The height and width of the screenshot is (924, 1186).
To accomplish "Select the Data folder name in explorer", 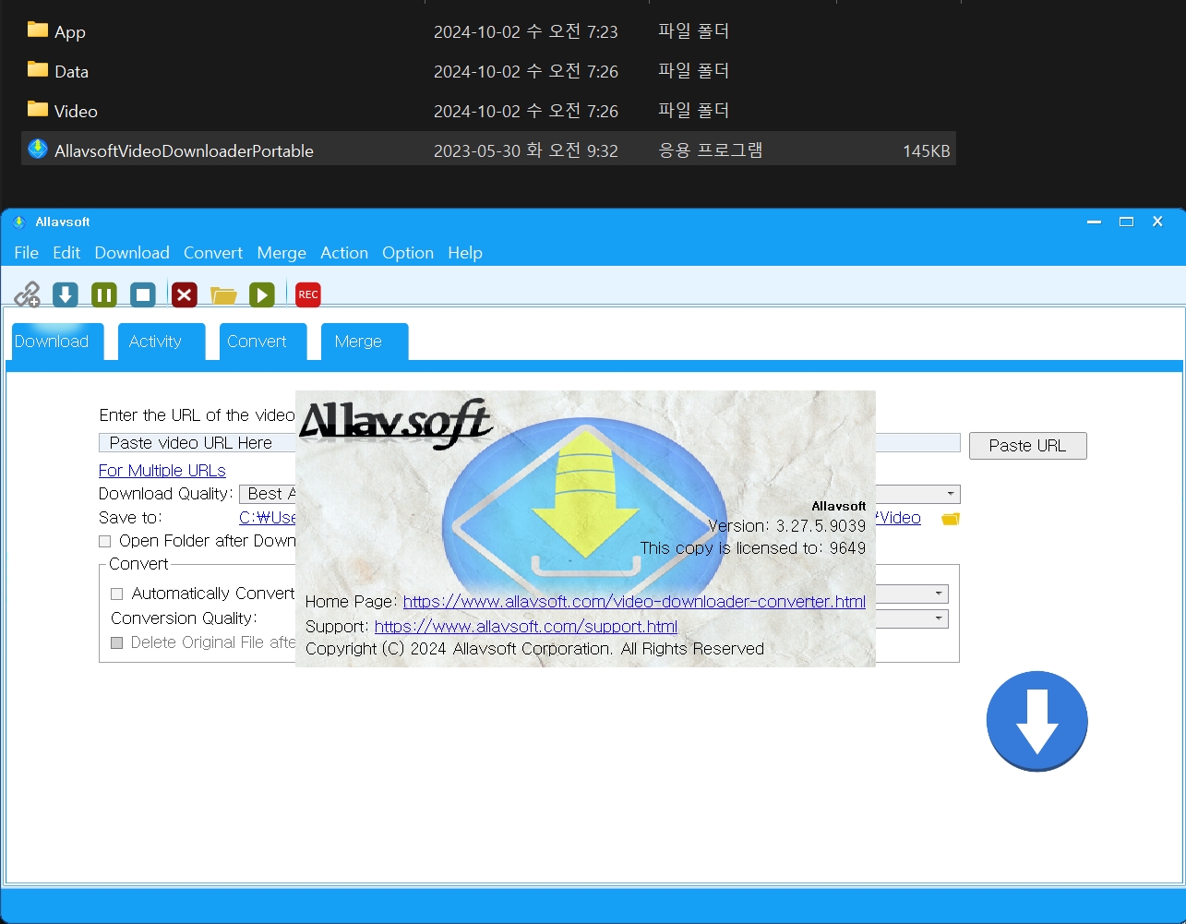I will coord(71,72).
